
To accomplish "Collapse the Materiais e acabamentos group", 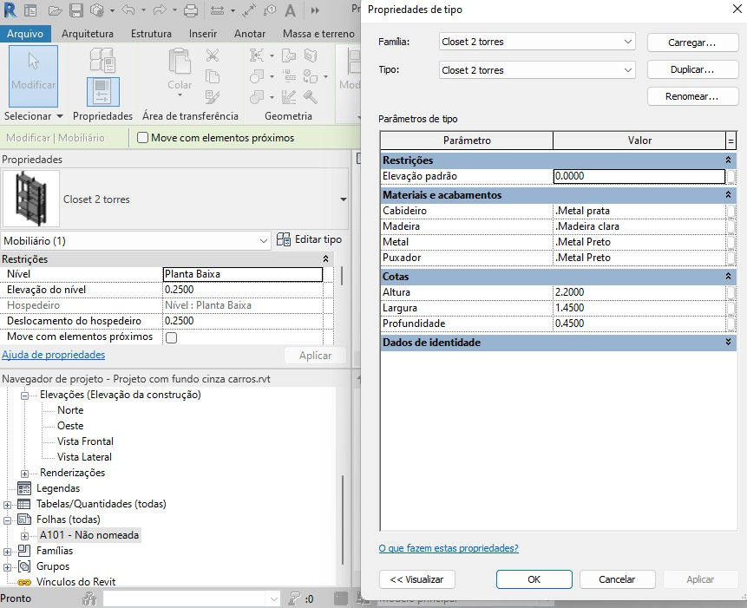I will coord(728,195).
